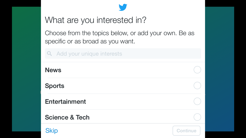Click the Choose from the topics description text

(x=119, y=37)
